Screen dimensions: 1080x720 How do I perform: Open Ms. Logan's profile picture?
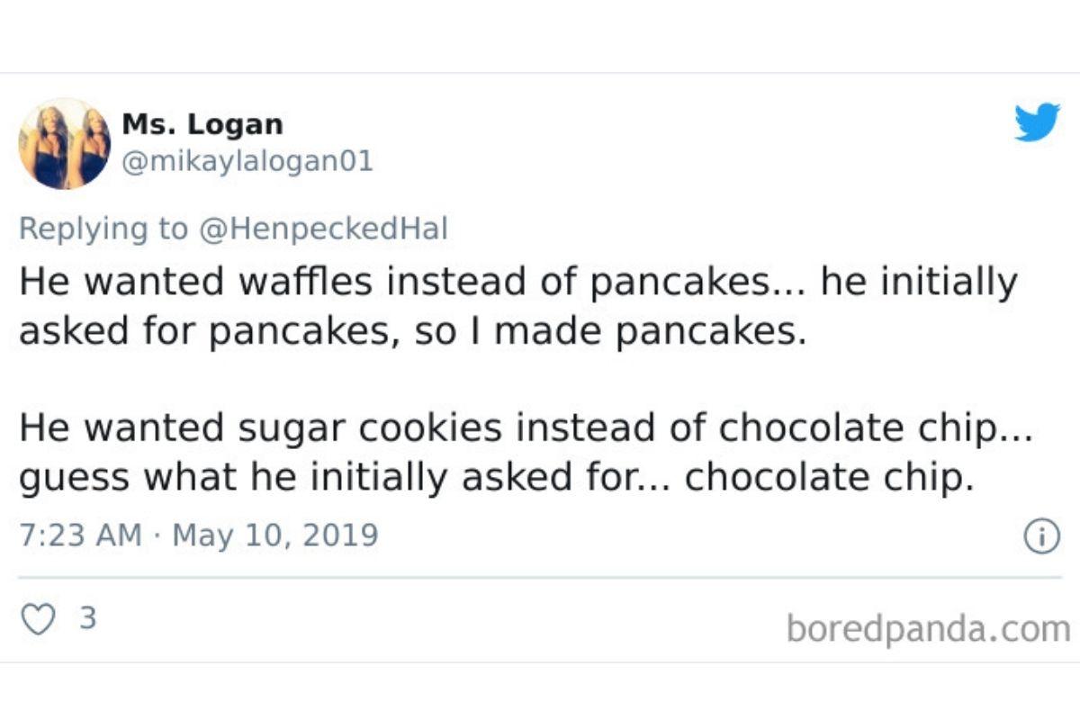65,144
